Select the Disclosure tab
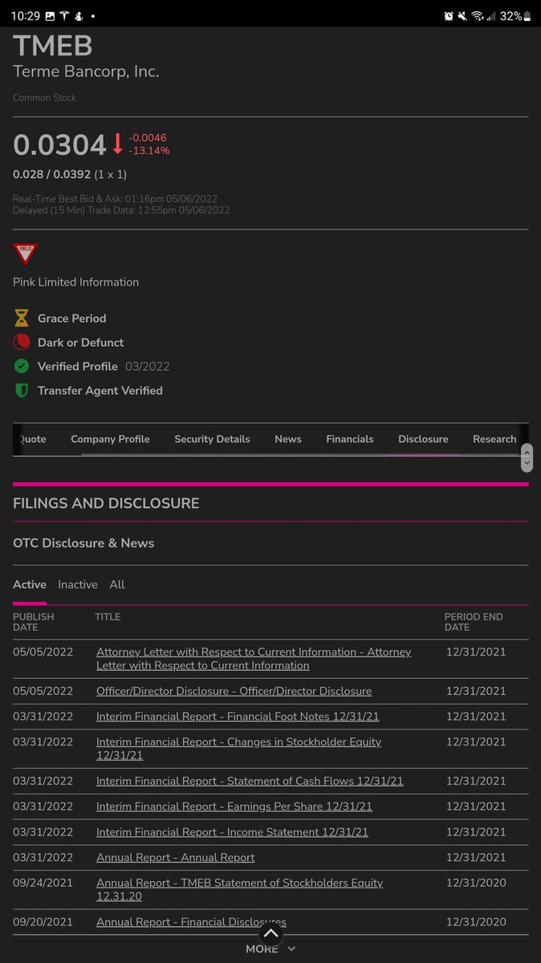Screen dimensions: 541x963 (x=423, y=439)
